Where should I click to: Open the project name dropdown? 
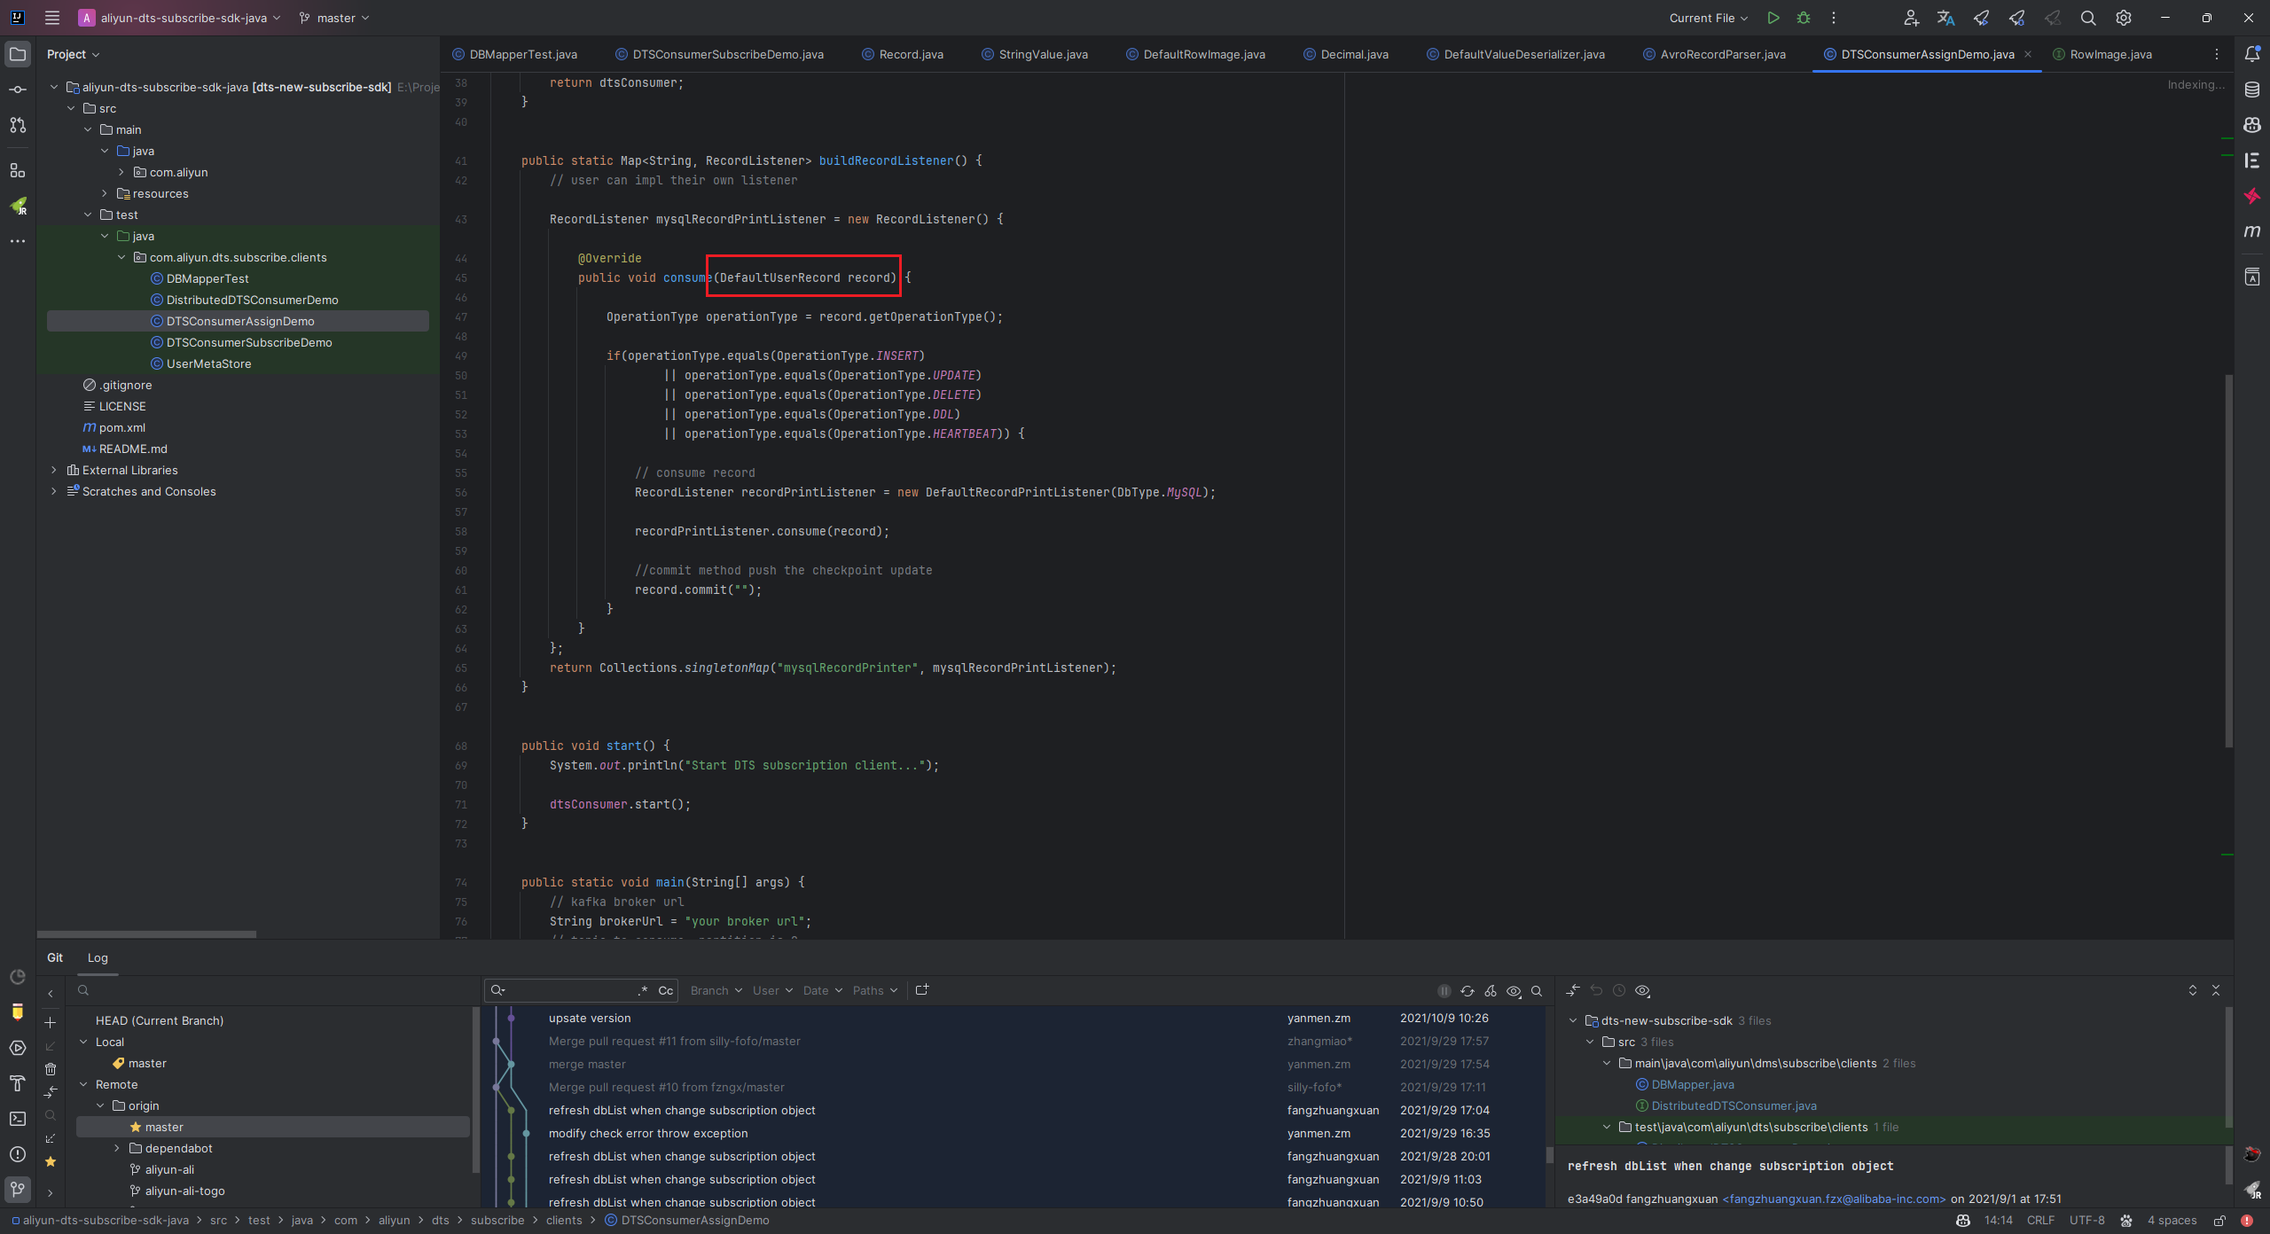pos(180,18)
